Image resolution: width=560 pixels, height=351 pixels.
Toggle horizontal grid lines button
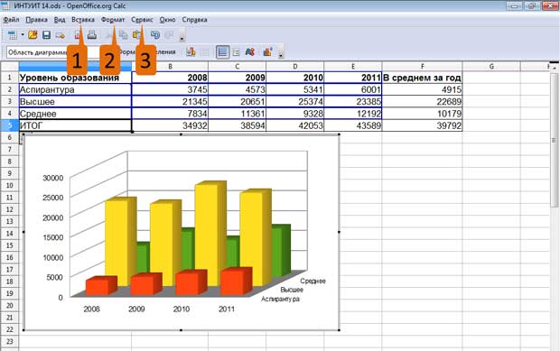pyautogui.click(x=222, y=52)
